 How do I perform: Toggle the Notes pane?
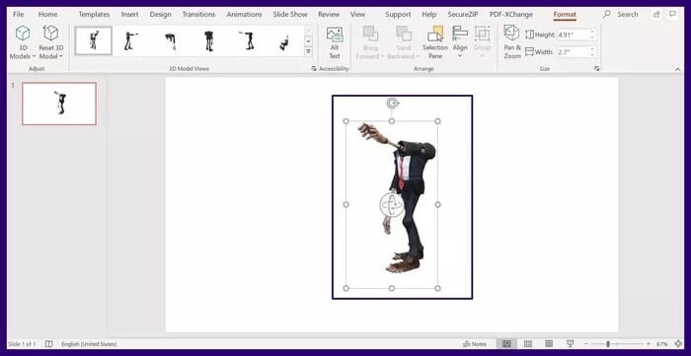(x=475, y=344)
